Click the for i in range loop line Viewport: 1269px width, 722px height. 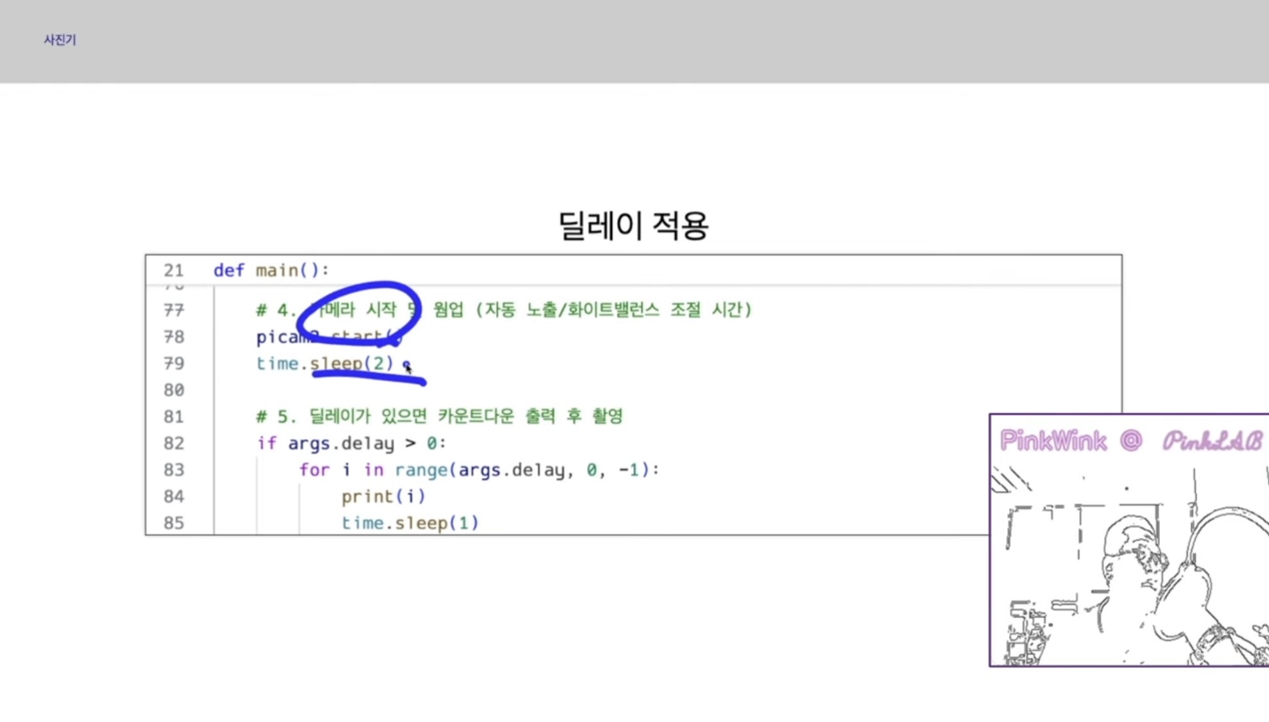click(479, 470)
